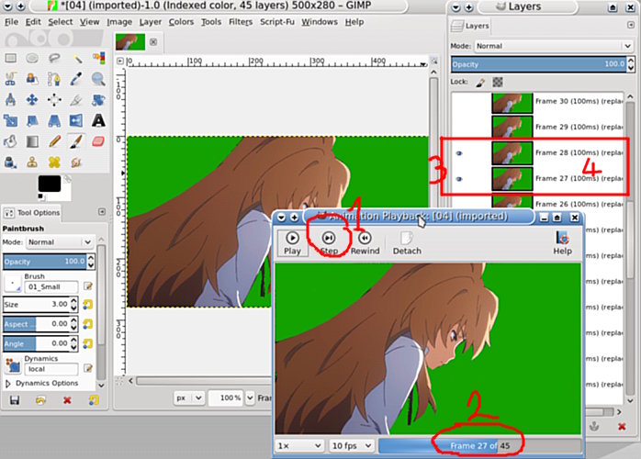
Task: Select the Frame 30 layer thumbnail
Action: pyautogui.click(x=512, y=103)
